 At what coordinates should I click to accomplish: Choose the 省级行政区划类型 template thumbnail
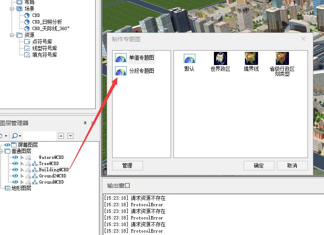pyautogui.click(x=282, y=58)
